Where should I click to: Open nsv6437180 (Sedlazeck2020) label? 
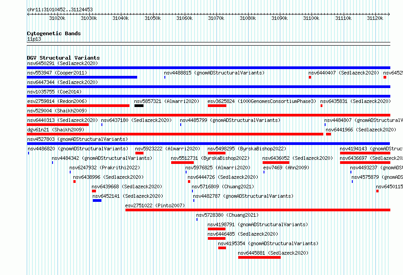tap(136, 120)
